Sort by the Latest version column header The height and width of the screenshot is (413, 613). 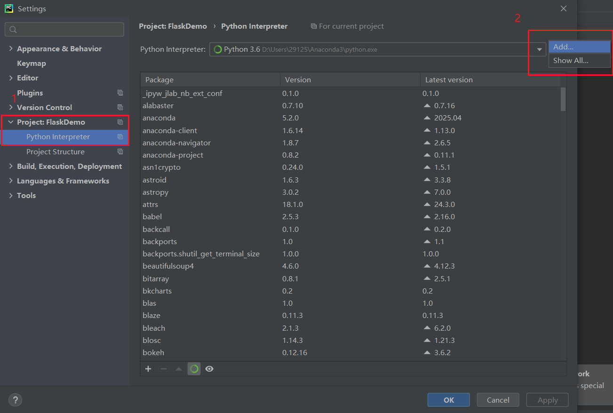490,79
